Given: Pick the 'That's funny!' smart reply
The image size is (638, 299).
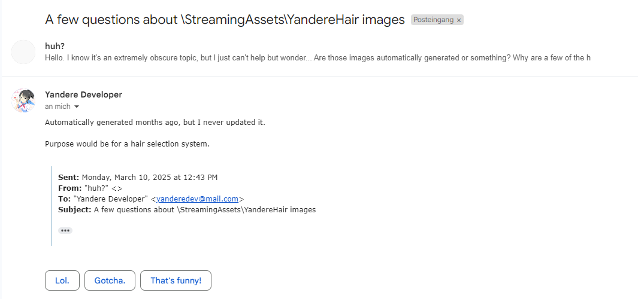Looking at the screenshot, I should [x=176, y=280].
